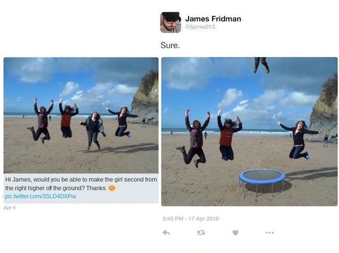This screenshot has height=253, width=339.
Task: Click the Apr 4 date label
Action: click(x=10, y=208)
